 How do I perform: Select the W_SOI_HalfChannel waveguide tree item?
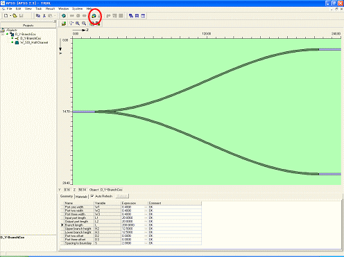coord(34,42)
